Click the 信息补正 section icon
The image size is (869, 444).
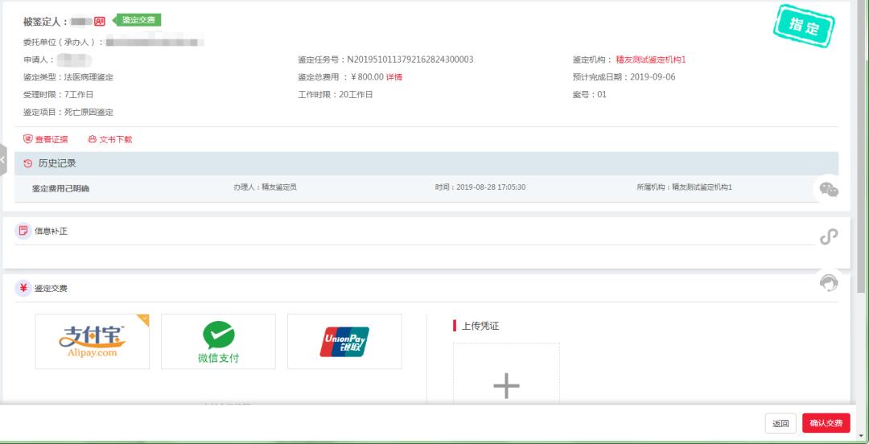pos(23,232)
